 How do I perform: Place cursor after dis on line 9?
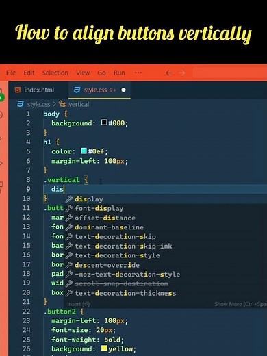click(x=64, y=190)
